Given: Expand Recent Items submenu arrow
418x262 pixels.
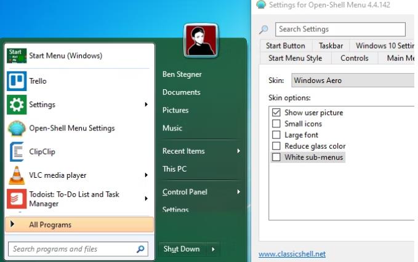Looking at the screenshot, I should tap(239, 151).
